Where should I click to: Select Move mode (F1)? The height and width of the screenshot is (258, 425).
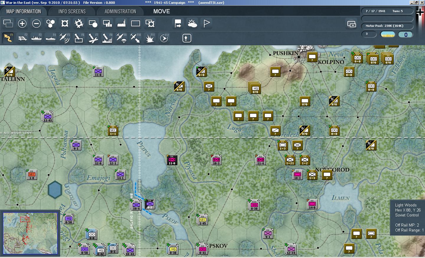(8, 38)
